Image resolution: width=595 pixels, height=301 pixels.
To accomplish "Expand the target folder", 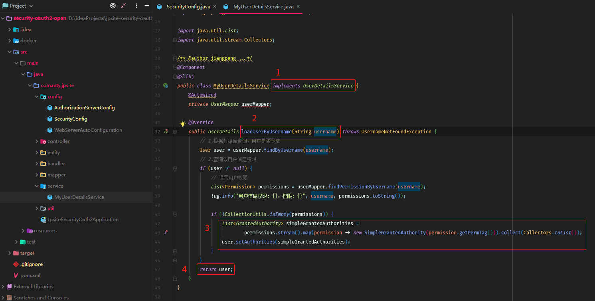I will point(10,253).
